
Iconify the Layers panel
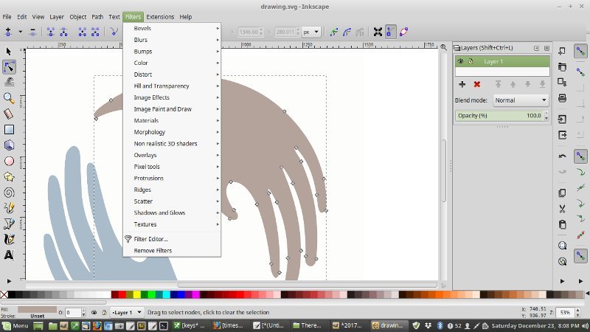(x=537, y=48)
